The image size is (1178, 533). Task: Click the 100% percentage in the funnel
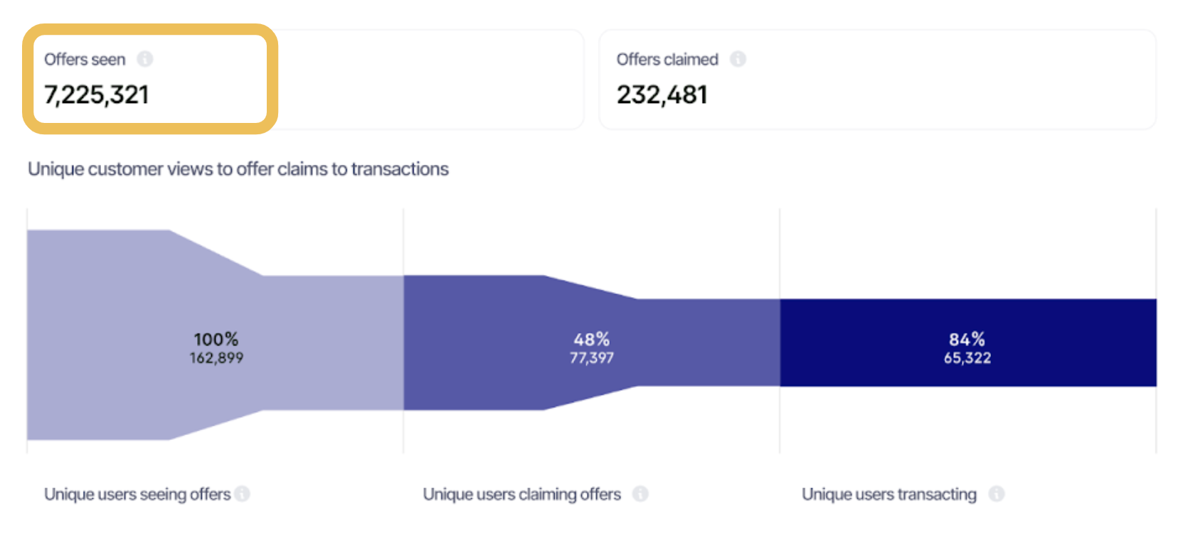tap(216, 339)
